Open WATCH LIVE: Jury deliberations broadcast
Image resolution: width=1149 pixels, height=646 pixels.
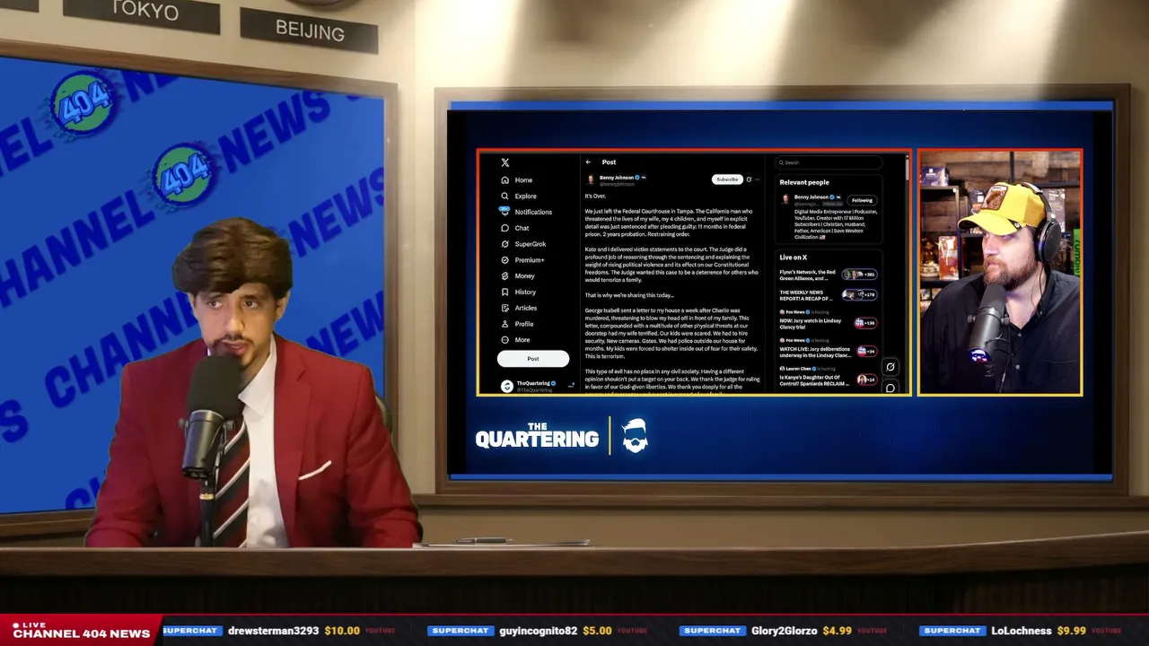click(x=815, y=350)
